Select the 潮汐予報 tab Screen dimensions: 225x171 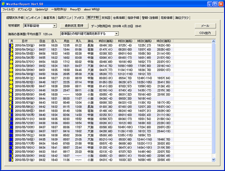[93, 17]
